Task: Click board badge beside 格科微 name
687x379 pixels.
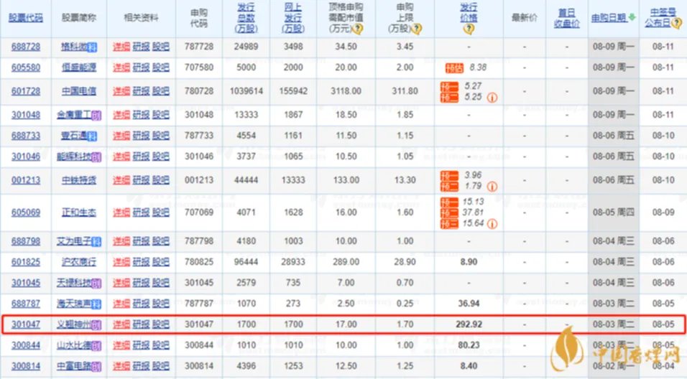Action: [92, 47]
